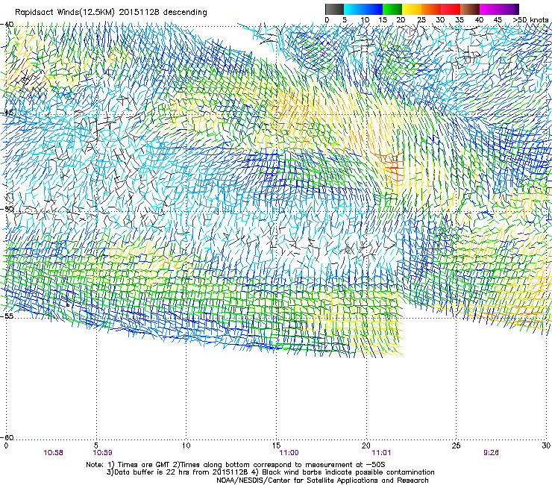Click the latitude label '-45'
552x485 pixels.
(x=7, y=113)
